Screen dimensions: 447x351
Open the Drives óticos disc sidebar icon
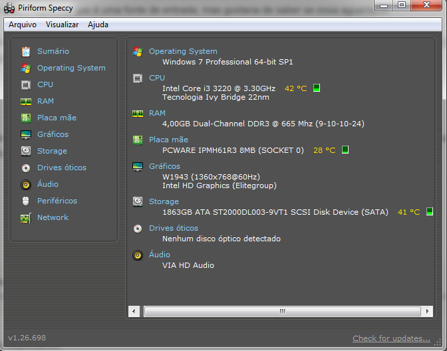coord(26,168)
